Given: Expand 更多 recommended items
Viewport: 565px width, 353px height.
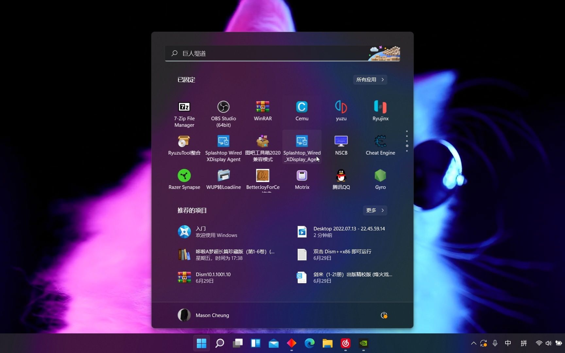Looking at the screenshot, I should click(375, 210).
